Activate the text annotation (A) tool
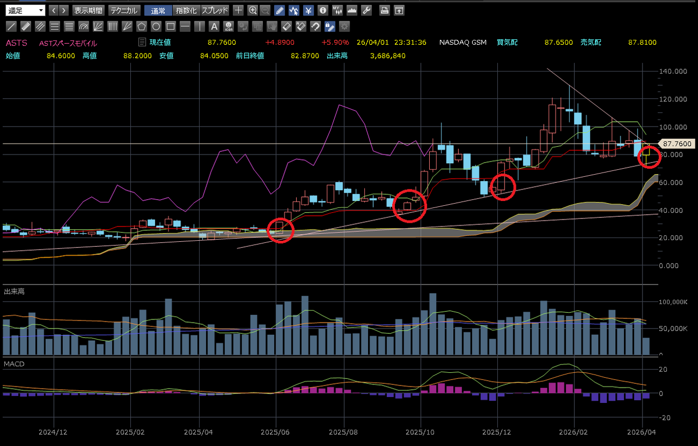This screenshot has height=446, width=698. click(x=214, y=26)
